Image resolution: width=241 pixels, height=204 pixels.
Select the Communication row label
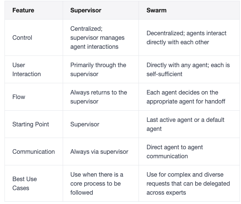[x=33, y=151]
